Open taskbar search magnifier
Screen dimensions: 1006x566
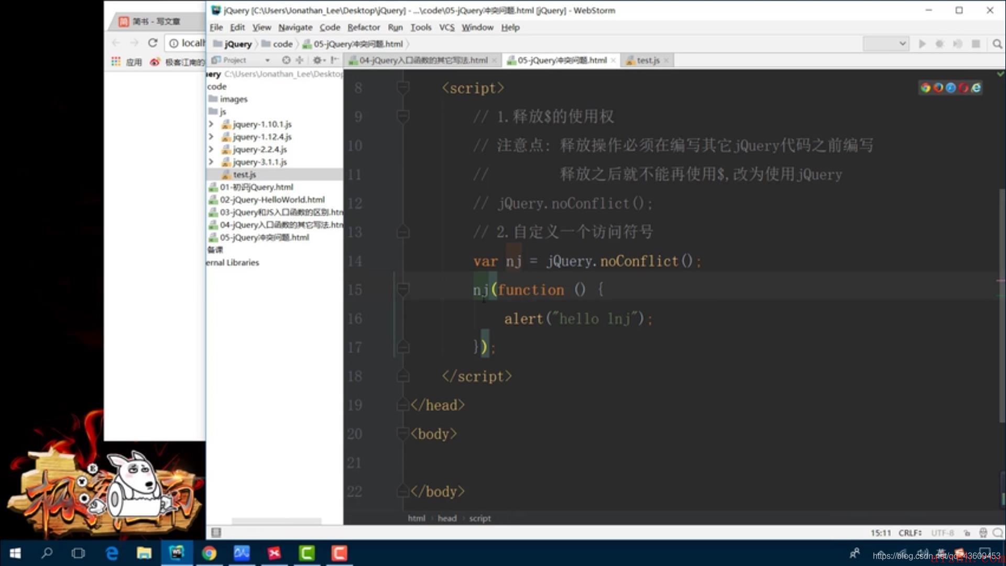tap(47, 553)
